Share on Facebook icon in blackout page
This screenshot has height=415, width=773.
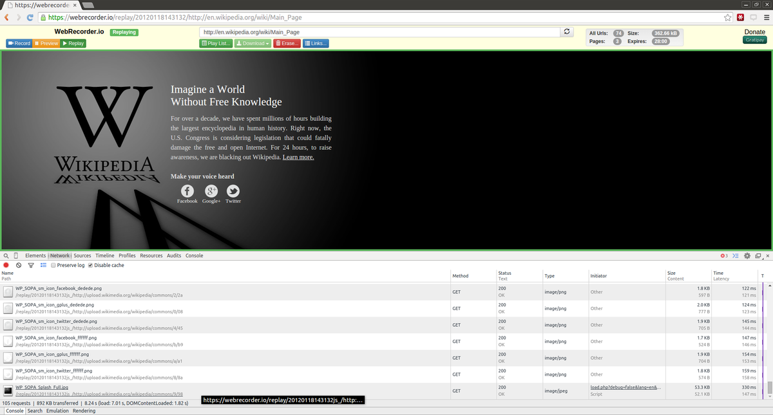[187, 191]
